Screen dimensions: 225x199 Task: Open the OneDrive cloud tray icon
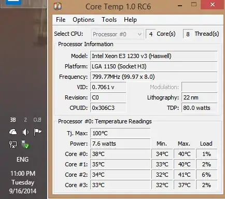pos(13,132)
